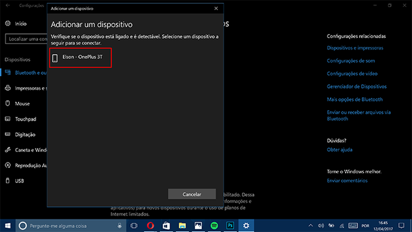This screenshot has height=232, width=412.
Task: Close the Adicionar um dispositivo dialog
Action: click(x=216, y=8)
